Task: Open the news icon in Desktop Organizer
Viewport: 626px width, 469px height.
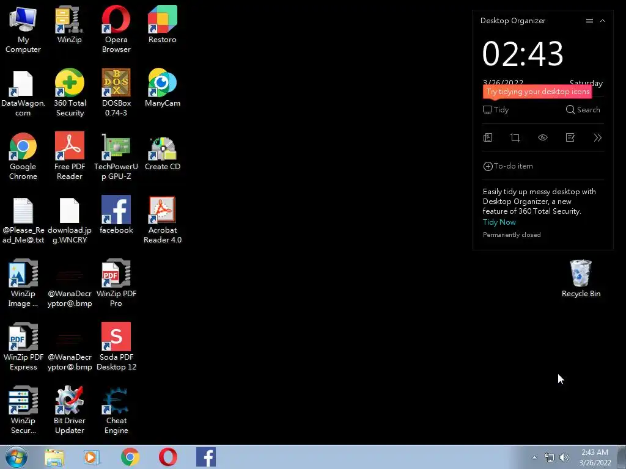Action: coord(487,137)
